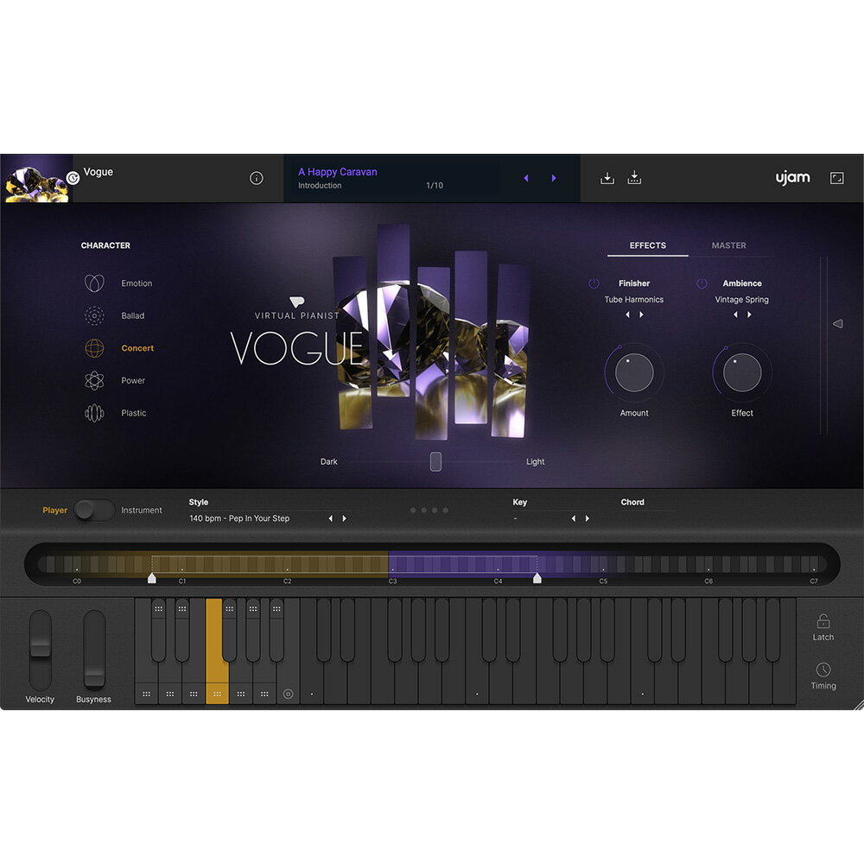864x864 pixels.
Task: Click the info icon next to Vogue
Action: point(256,178)
